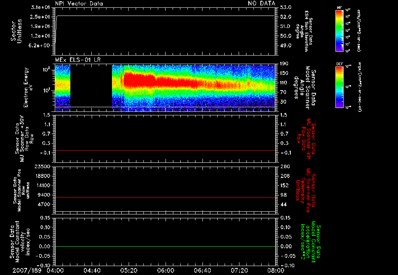Click the '05:20' time tick label
398x275 pixels.
[x=129, y=270]
